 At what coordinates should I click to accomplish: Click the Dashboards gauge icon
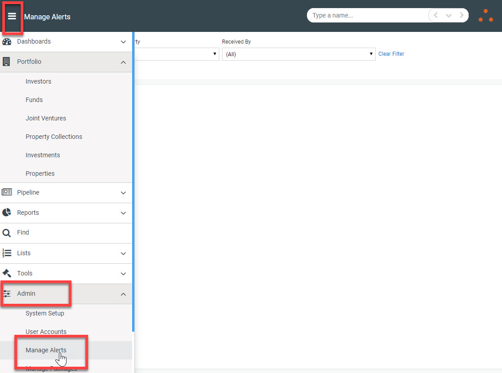click(x=7, y=41)
